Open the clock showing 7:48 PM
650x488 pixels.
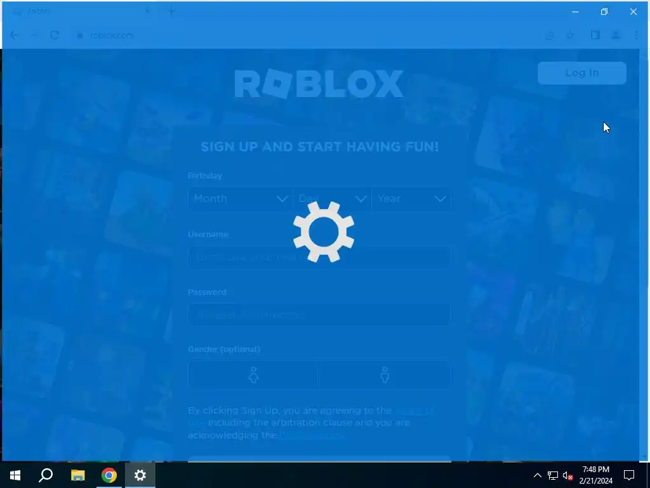click(595, 475)
